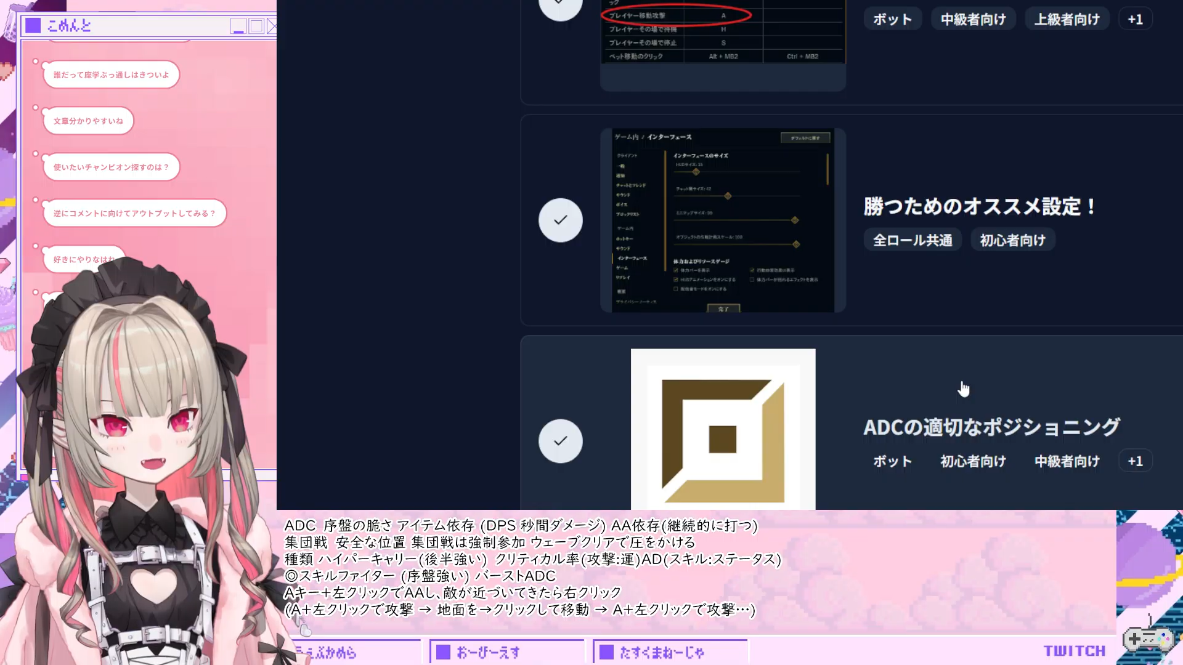Click the 文章分かりやすいね comment bubble
This screenshot has height=665, width=1183.
(x=88, y=121)
